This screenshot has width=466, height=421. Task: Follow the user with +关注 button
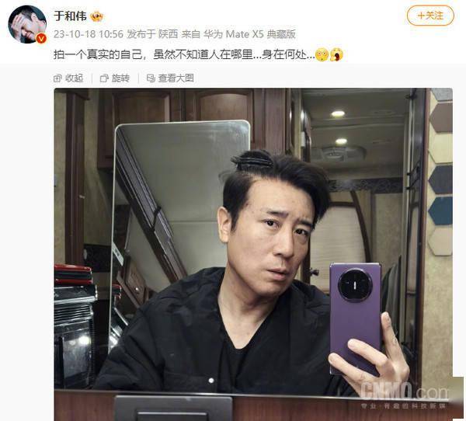(430, 16)
